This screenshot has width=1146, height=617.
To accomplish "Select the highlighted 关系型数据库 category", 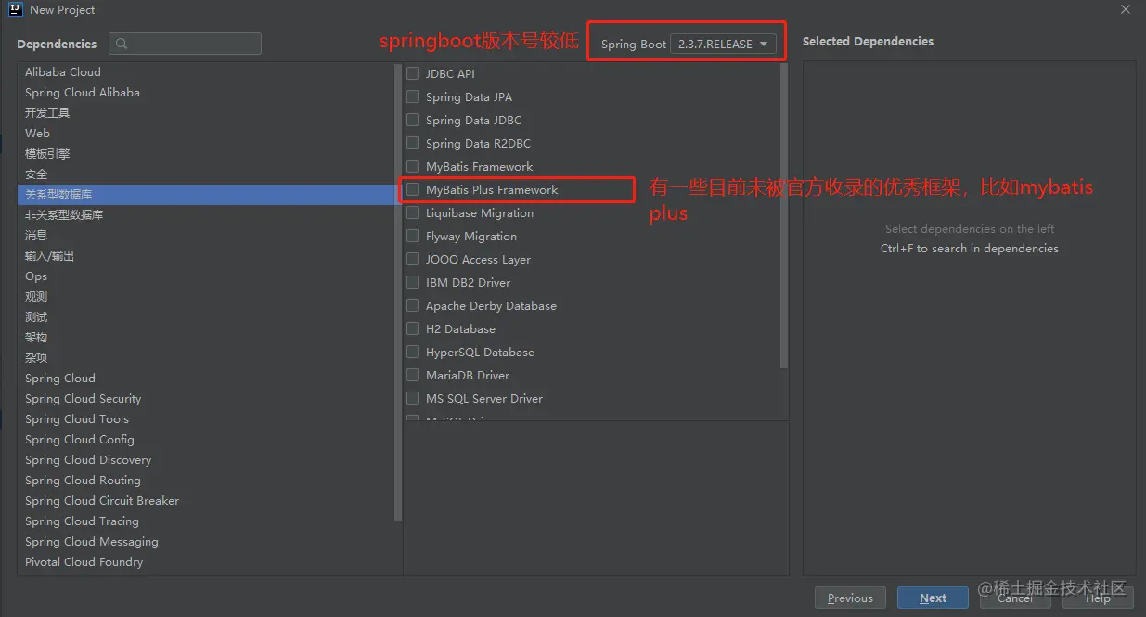I will click(x=206, y=194).
